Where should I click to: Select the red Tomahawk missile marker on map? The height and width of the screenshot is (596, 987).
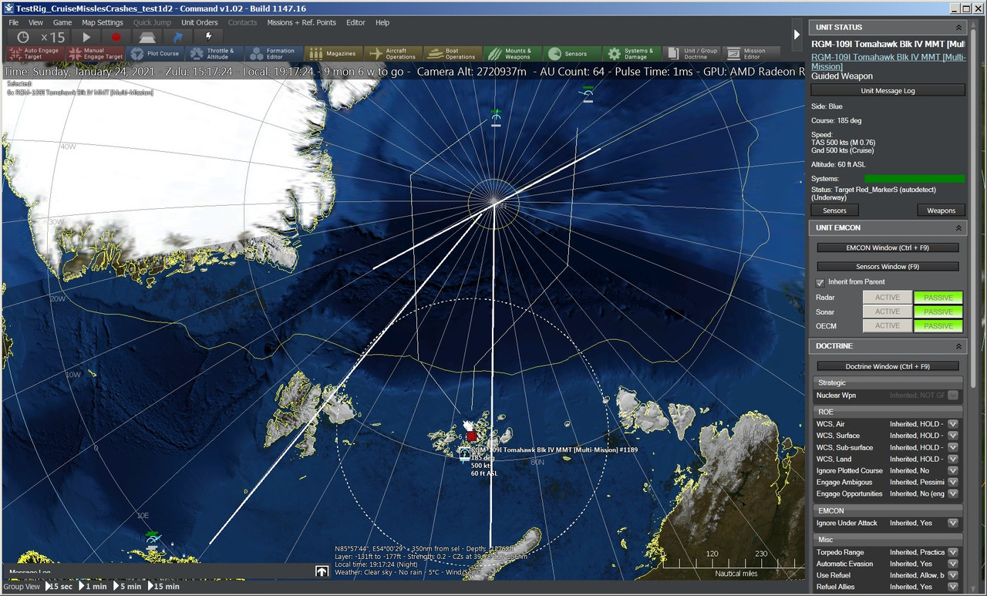(x=471, y=436)
